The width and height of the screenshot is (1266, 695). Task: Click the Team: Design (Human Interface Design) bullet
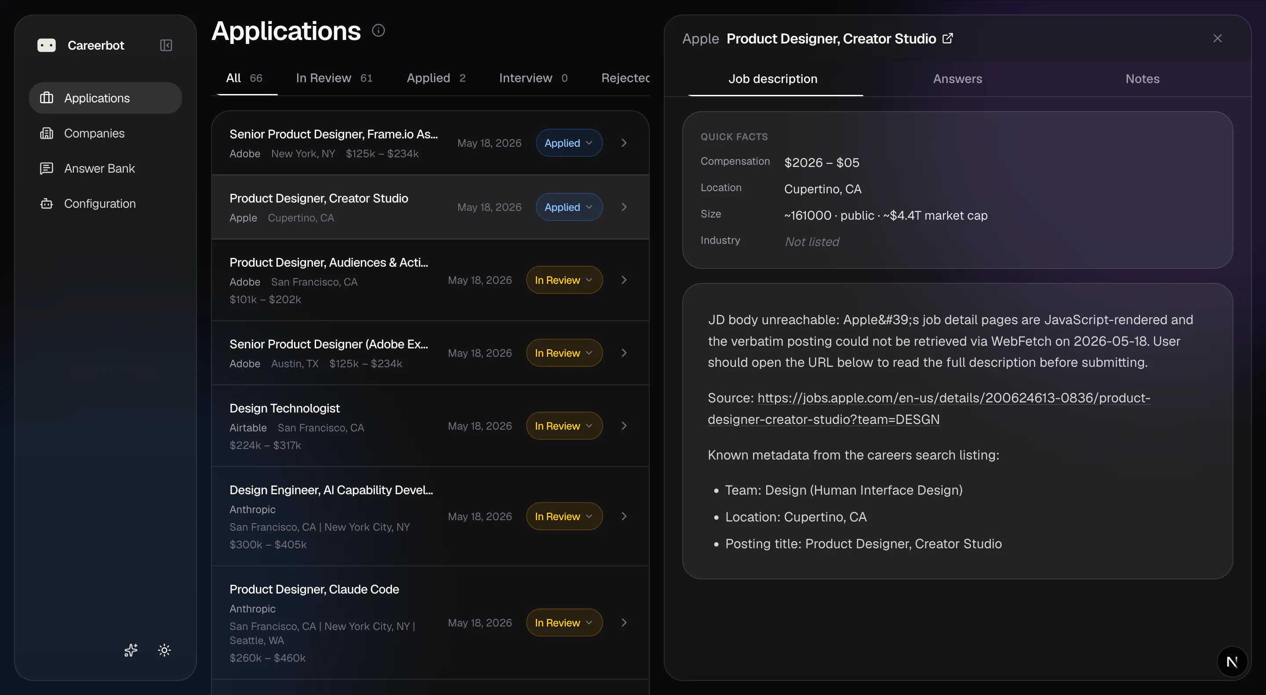[844, 490]
